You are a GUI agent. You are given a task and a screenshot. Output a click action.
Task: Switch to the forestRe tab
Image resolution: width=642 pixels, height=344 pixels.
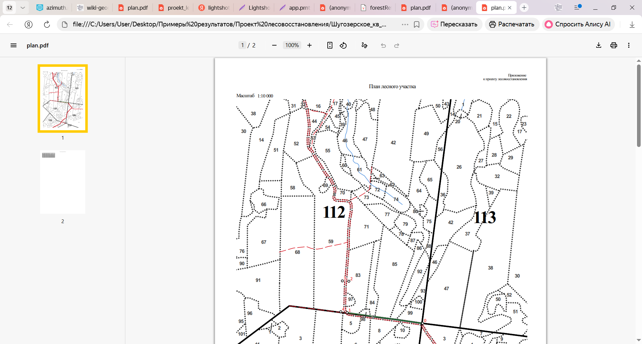tap(376, 7)
